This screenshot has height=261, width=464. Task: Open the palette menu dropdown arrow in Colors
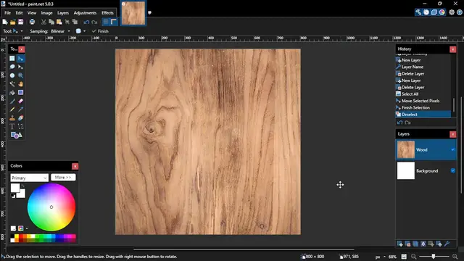pos(27,228)
